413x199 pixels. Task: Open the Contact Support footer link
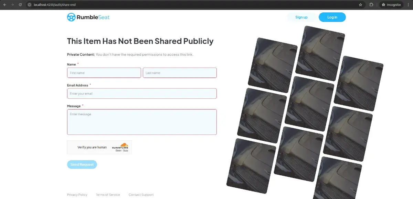141,195
